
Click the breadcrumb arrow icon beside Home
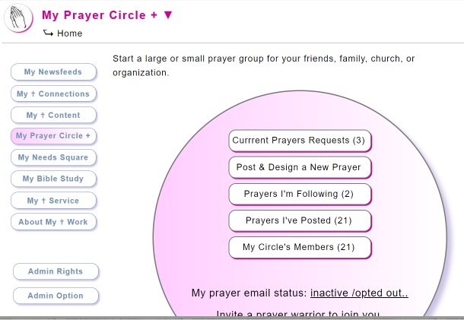[x=48, y=33]
